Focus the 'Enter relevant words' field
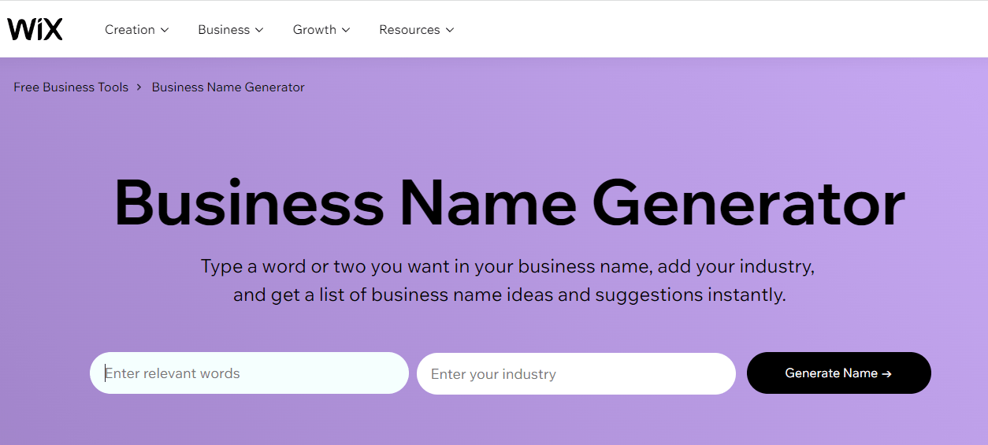The width and height of the screenshot is (988, 445). pos(249,373)
